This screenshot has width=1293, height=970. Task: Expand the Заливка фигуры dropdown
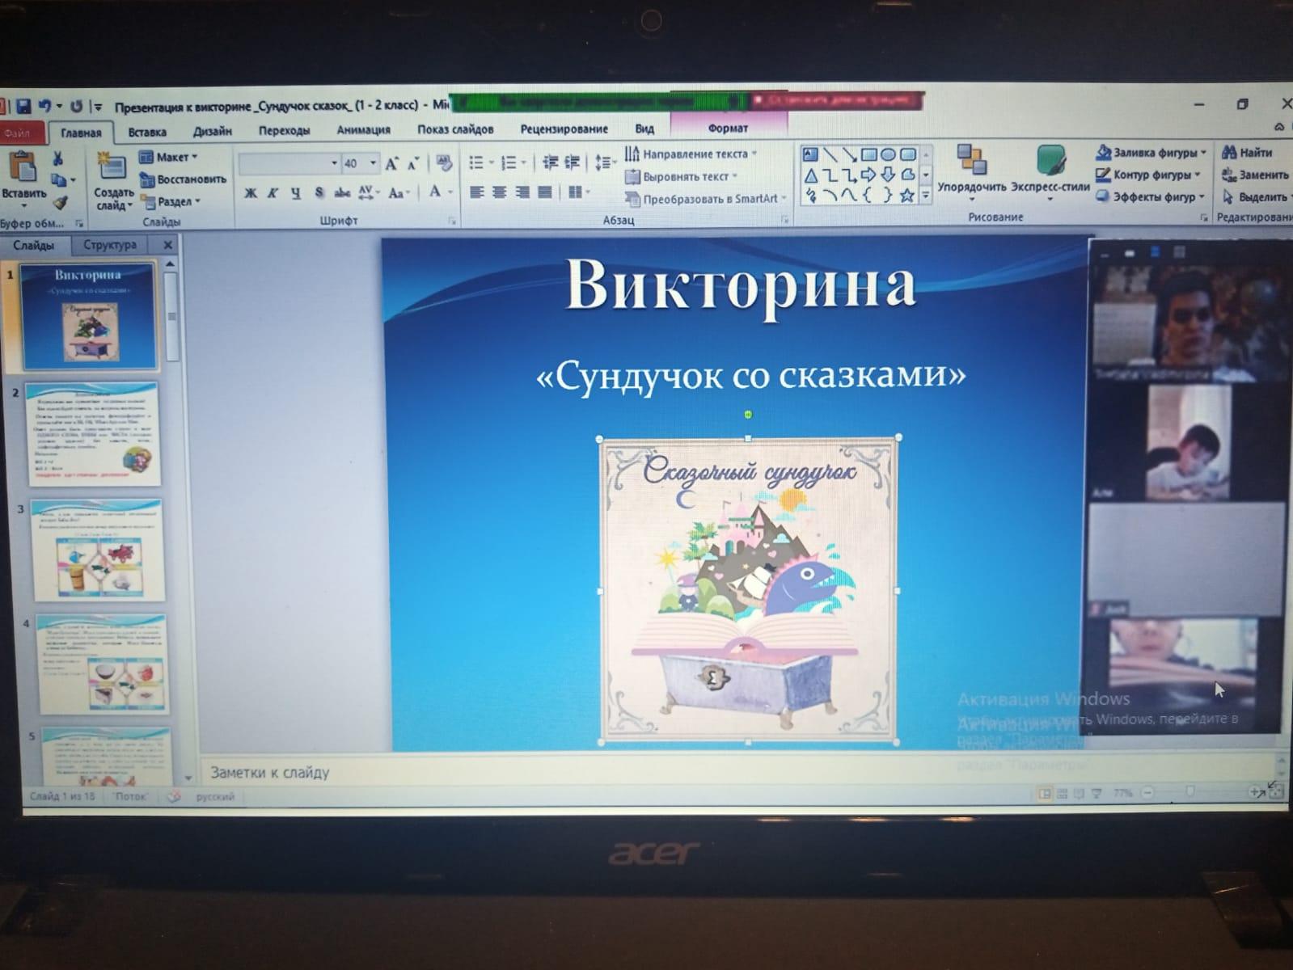click(1202, 153)
